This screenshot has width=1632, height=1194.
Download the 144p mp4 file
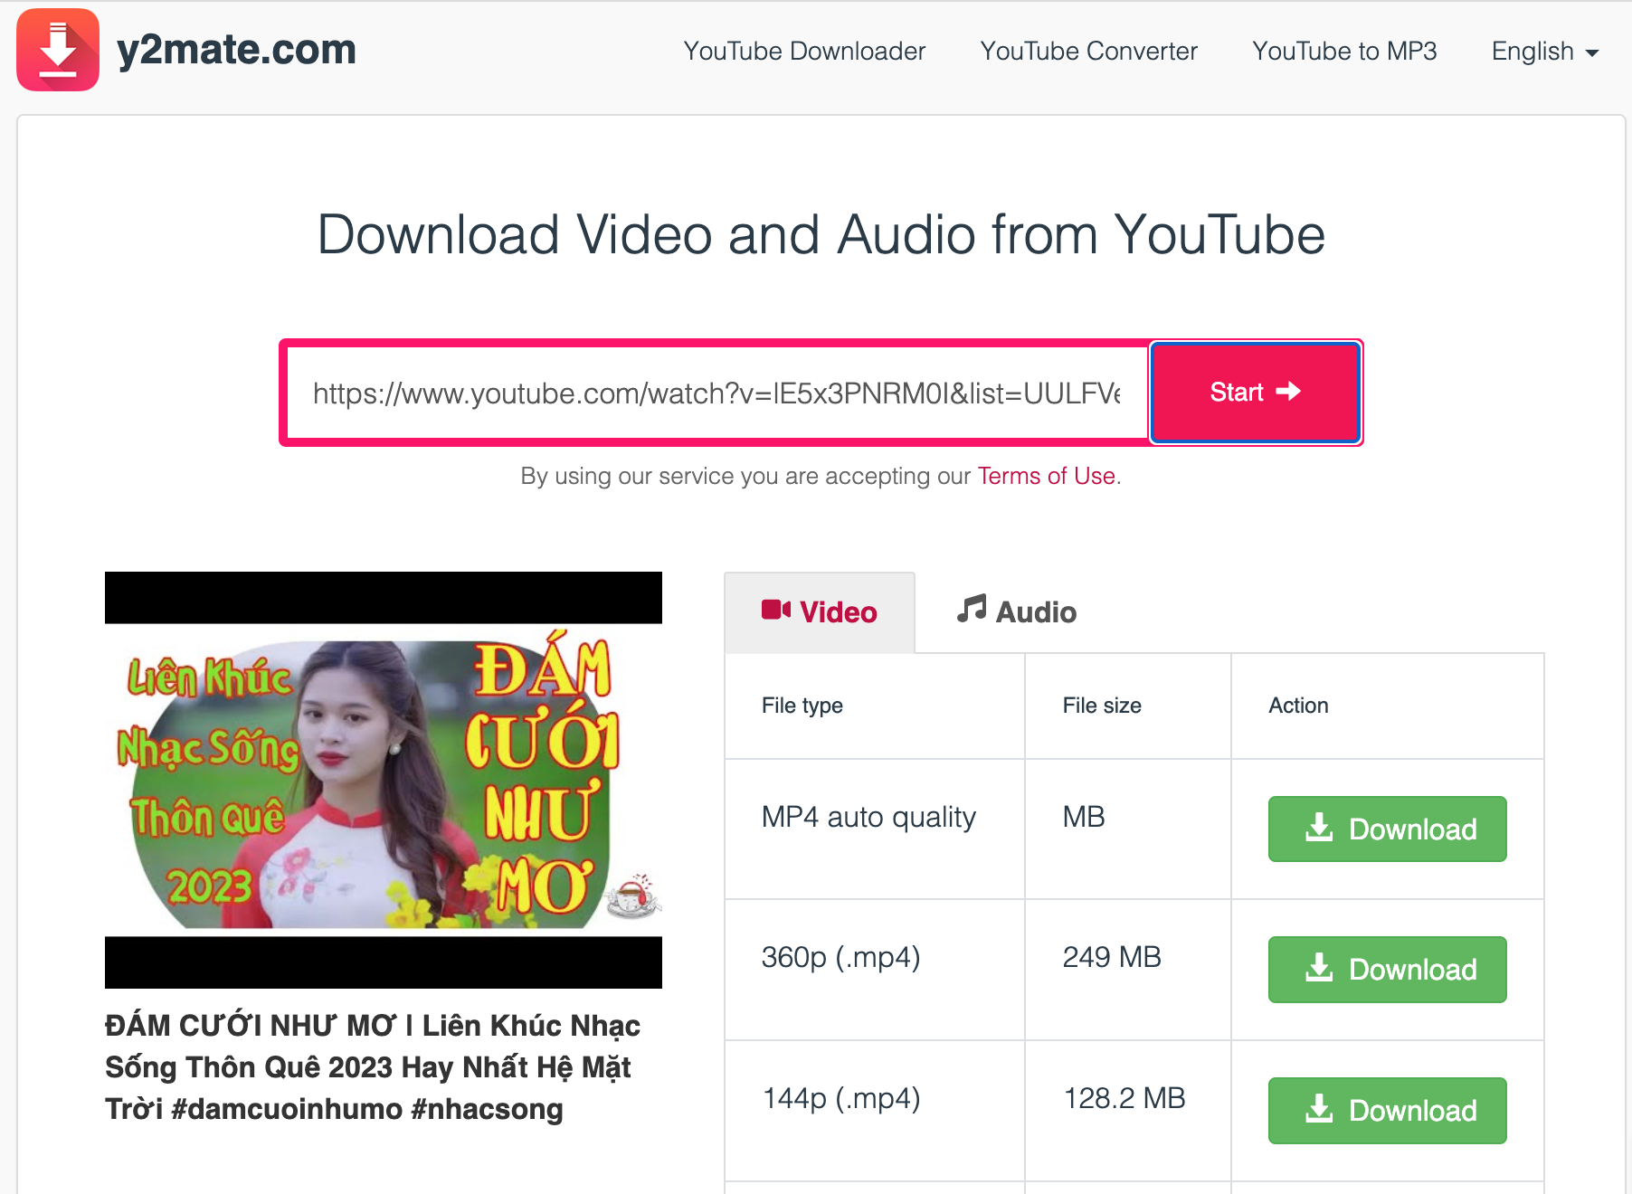[1387, 1110]
